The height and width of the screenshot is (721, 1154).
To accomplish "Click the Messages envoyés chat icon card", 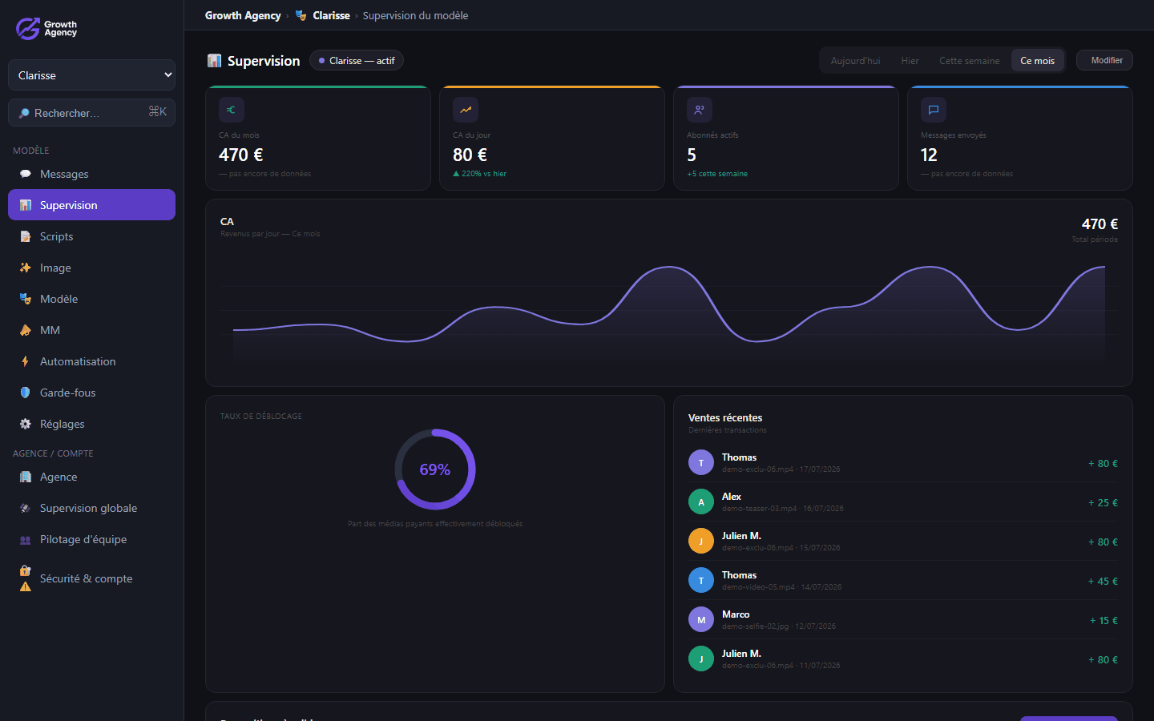I will click(x=934, y=110).
